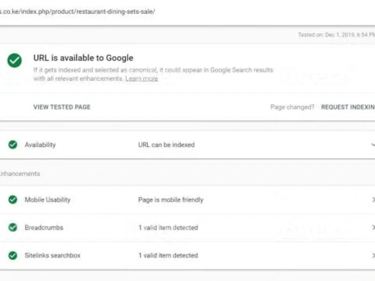
Task: Click the REQUEST INDEXING button
Action: pyautogui.click(x=348, y=107)
